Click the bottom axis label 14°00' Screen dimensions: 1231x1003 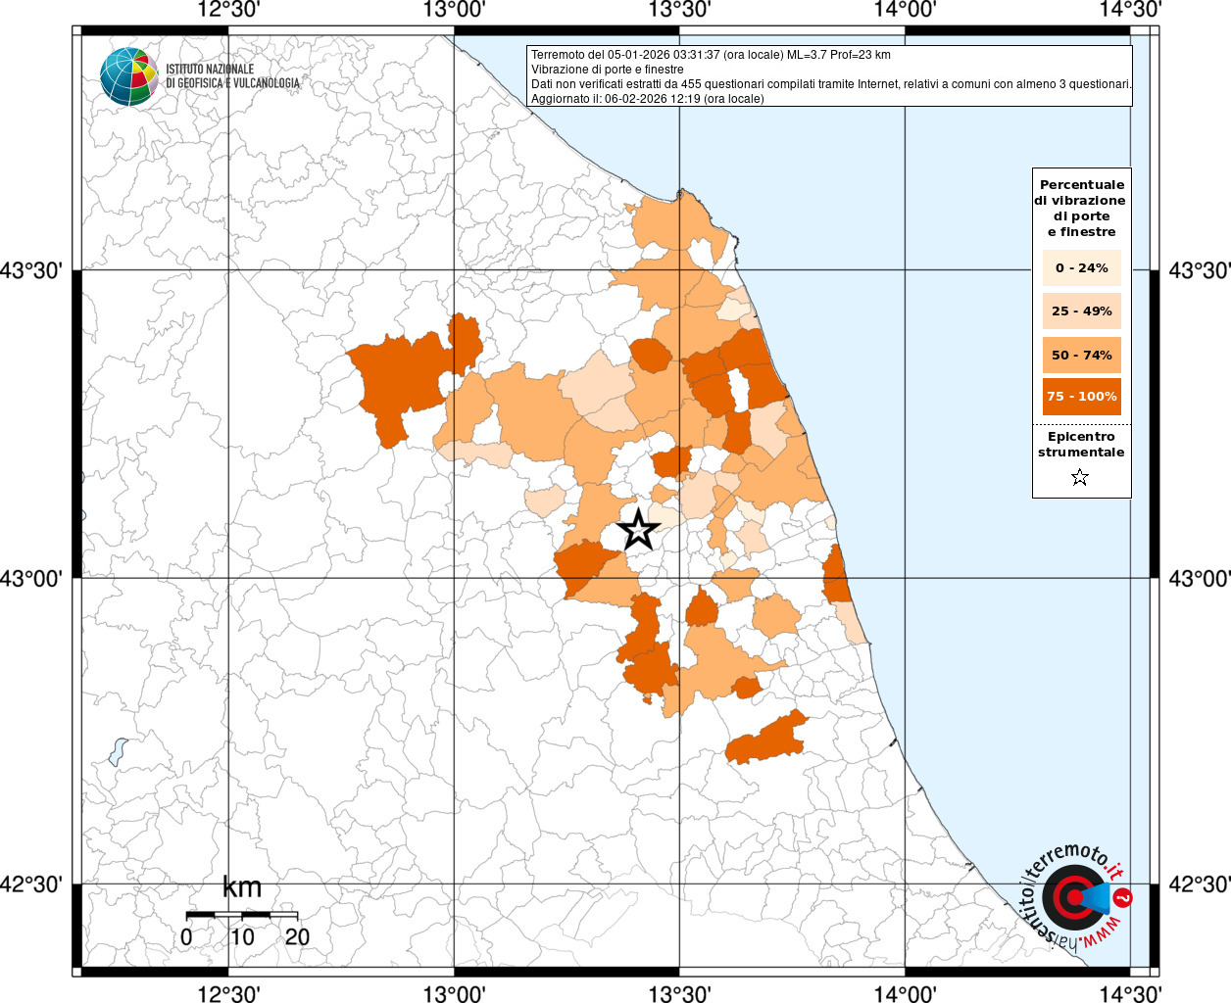[x=905, y=994]
